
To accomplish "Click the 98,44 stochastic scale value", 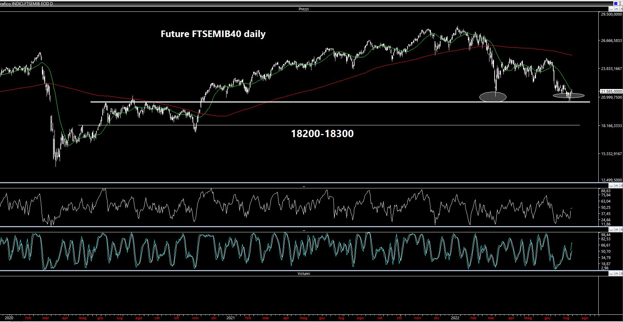I will [606, 235].
